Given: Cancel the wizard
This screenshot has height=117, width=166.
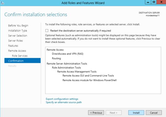Looking at the screenshot, I should click(154, 113).
